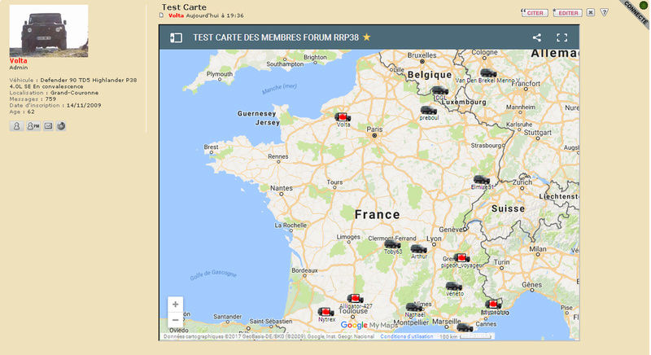Open the map in fullscreen

coord(561,37)
